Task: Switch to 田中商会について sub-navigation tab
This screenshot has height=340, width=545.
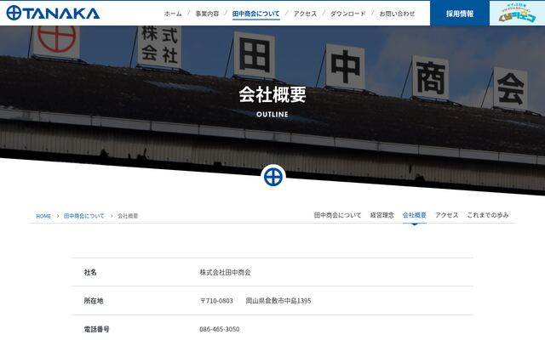Action: coord(337,215)
